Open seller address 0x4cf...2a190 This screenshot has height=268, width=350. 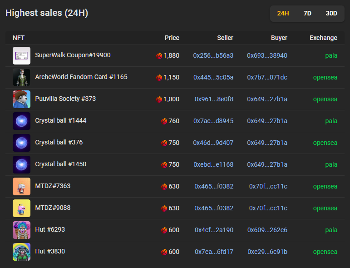click(x=214, y=230)
